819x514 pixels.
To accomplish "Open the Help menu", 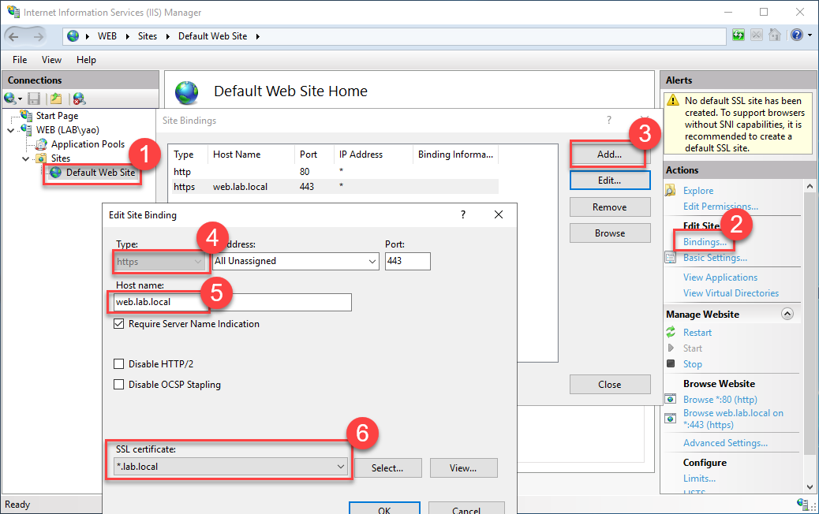I will point(86,60).
